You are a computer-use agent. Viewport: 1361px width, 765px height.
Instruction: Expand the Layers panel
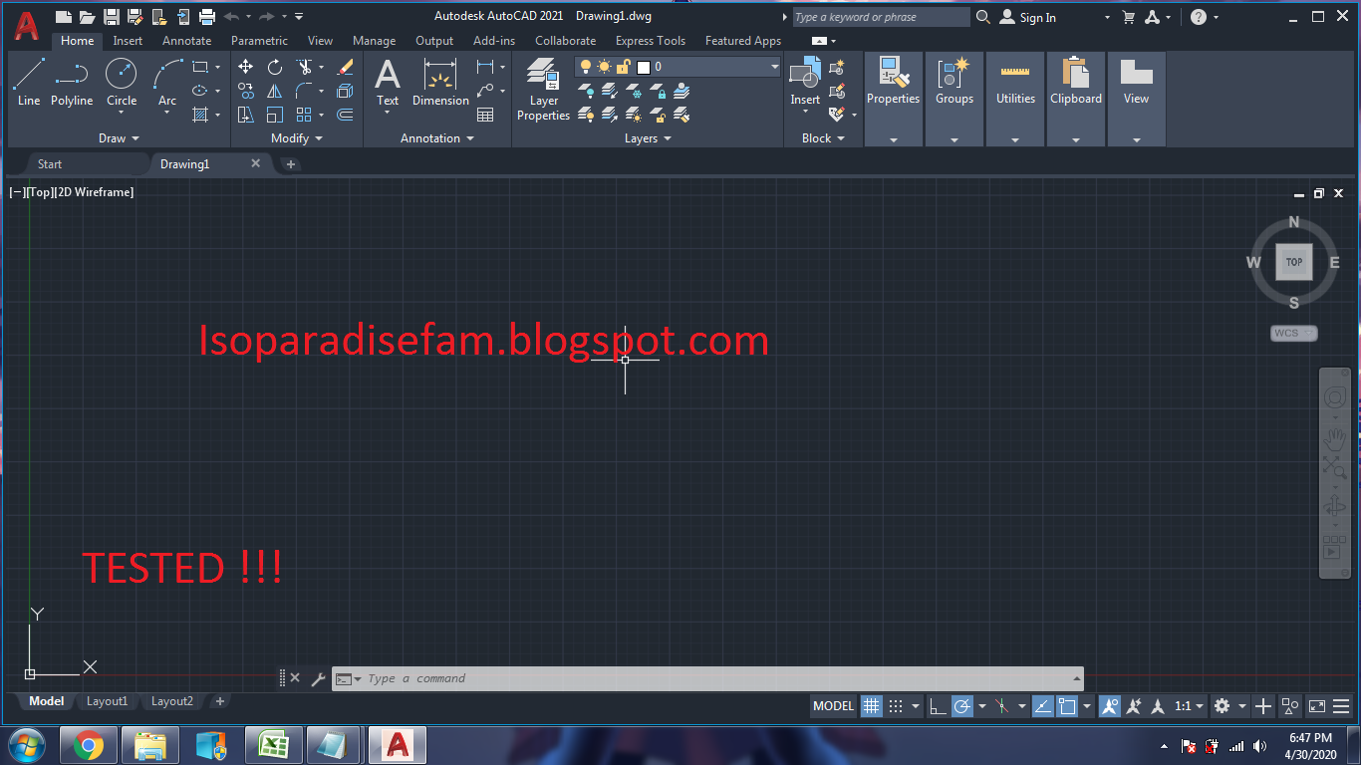[x=648, y=138]
